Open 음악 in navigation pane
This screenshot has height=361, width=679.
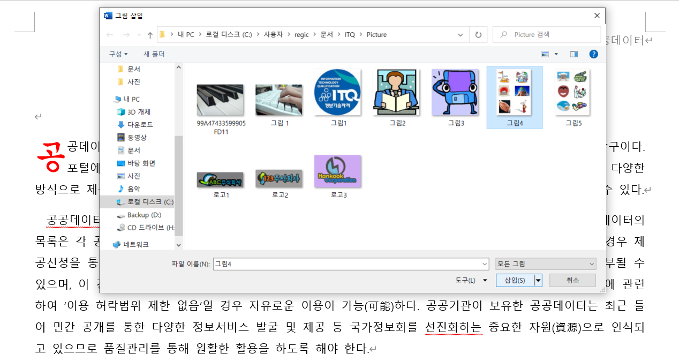coord(128,189)
